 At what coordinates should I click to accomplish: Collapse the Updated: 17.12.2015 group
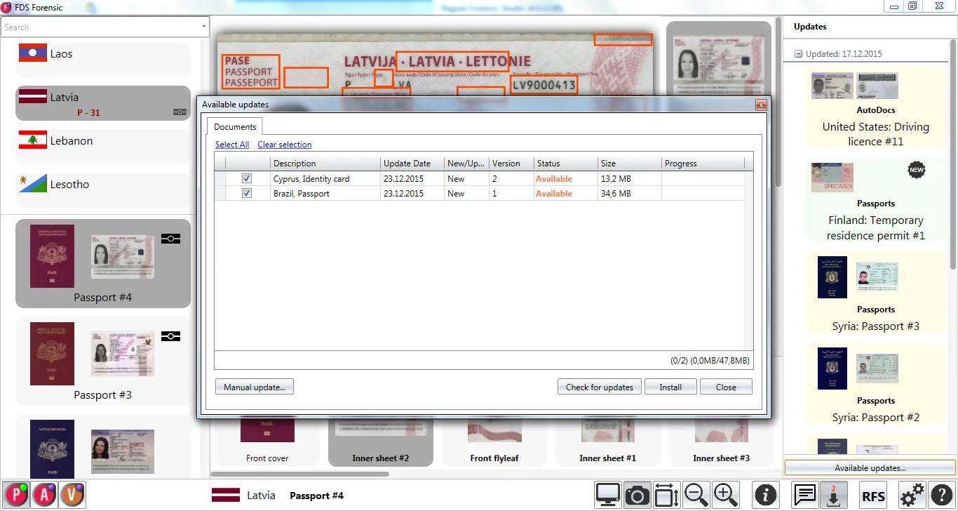coord(798,54)
